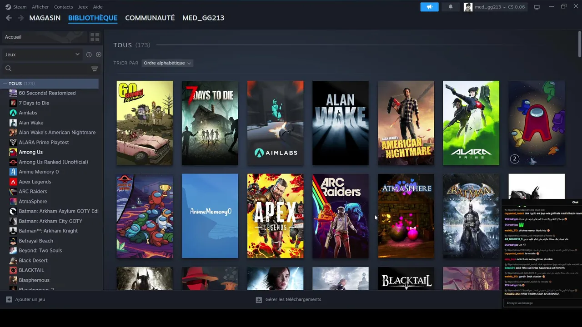Select Batman: Arkham Knight in sidebar
Screen dimensions: 582x327
point(48,231)
